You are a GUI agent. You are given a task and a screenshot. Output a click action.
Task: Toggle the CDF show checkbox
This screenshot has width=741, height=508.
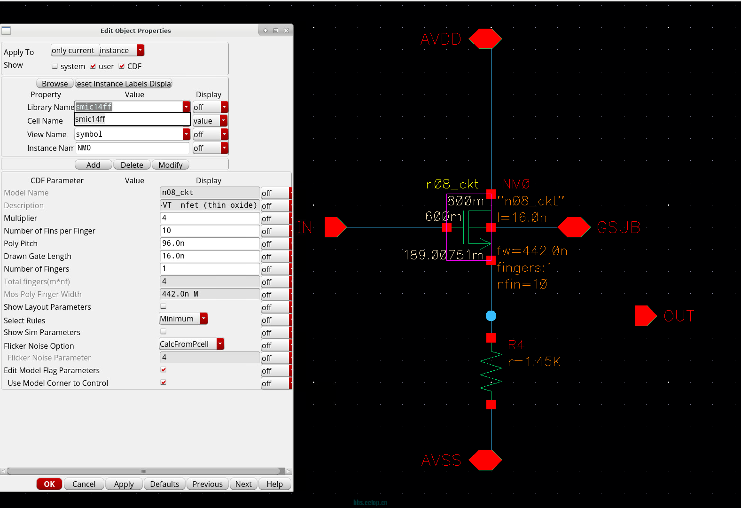pyautogui.click(x=122, y=66)
